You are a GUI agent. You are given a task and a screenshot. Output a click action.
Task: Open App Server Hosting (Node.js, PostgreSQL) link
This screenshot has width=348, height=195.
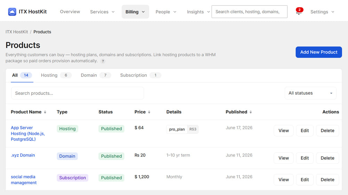coord(28,134)
